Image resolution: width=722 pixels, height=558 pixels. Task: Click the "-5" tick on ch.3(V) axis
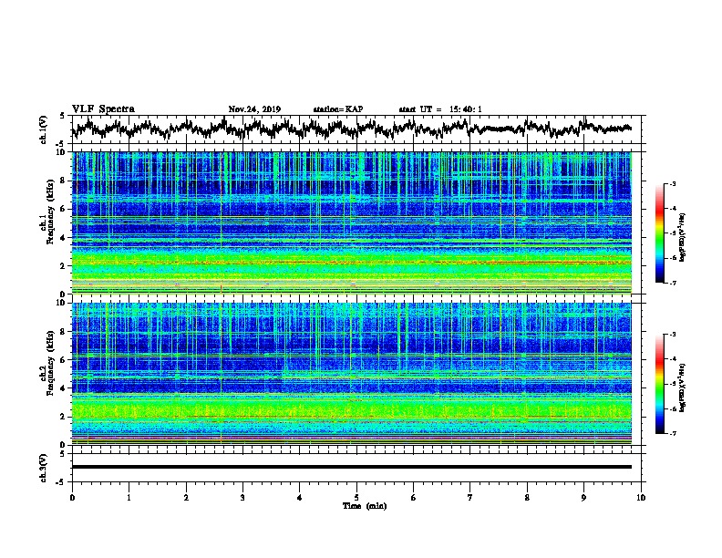[x=61, y=482]
